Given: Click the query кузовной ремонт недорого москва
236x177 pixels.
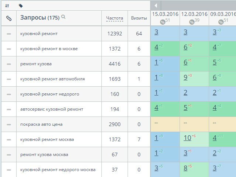Looking at the screenshot, I should point(58,170).
